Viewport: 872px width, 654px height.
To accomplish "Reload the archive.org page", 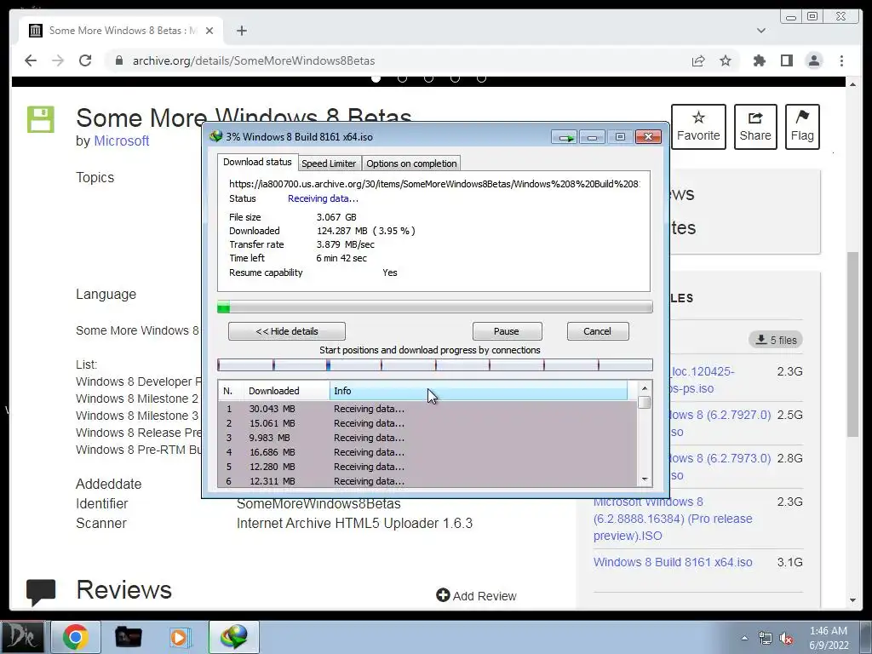I will [85, 60].
